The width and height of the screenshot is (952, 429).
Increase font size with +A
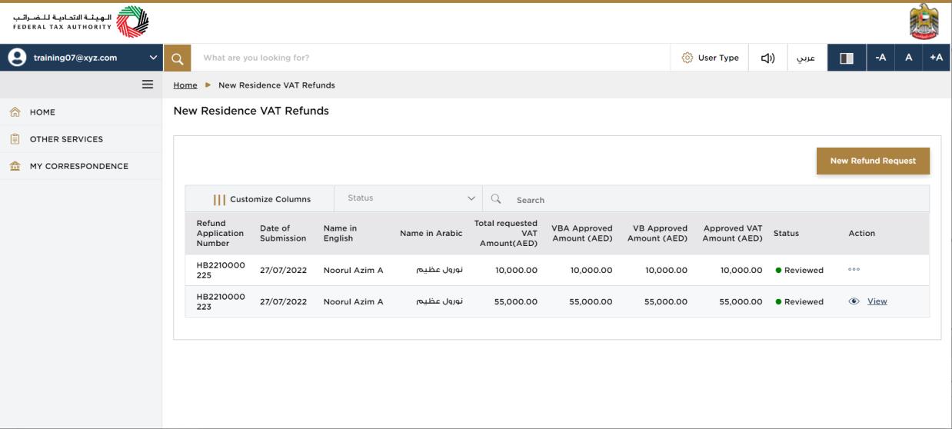pos(936,58)
